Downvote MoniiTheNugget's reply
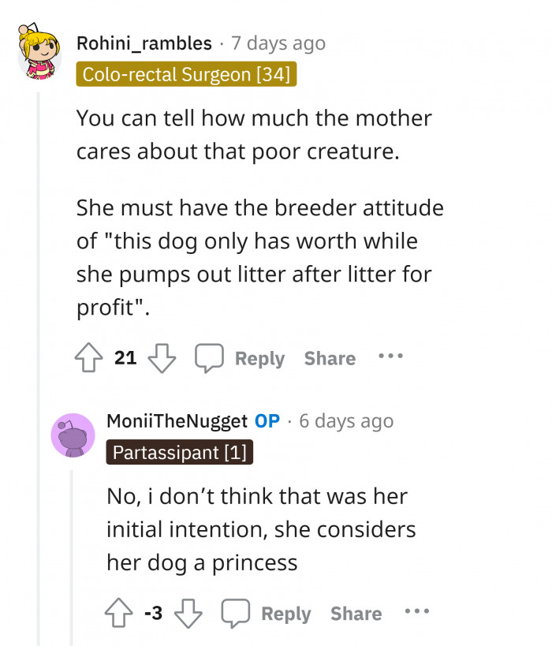Screen dimensions: 552x646 click(187, 613)
